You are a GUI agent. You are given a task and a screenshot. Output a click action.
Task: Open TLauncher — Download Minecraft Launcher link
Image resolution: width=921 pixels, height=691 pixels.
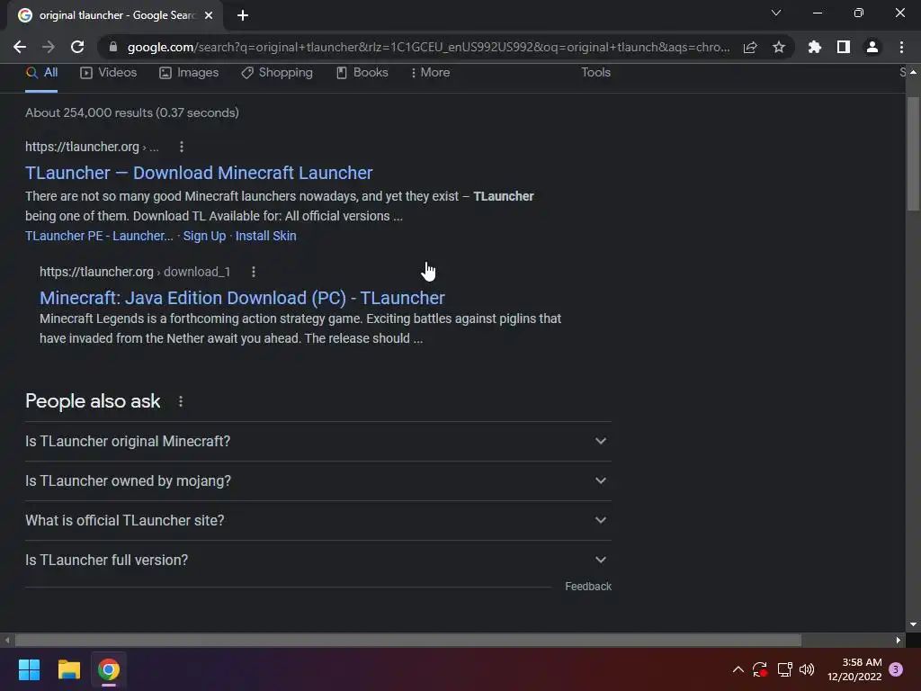click(199, 173)
